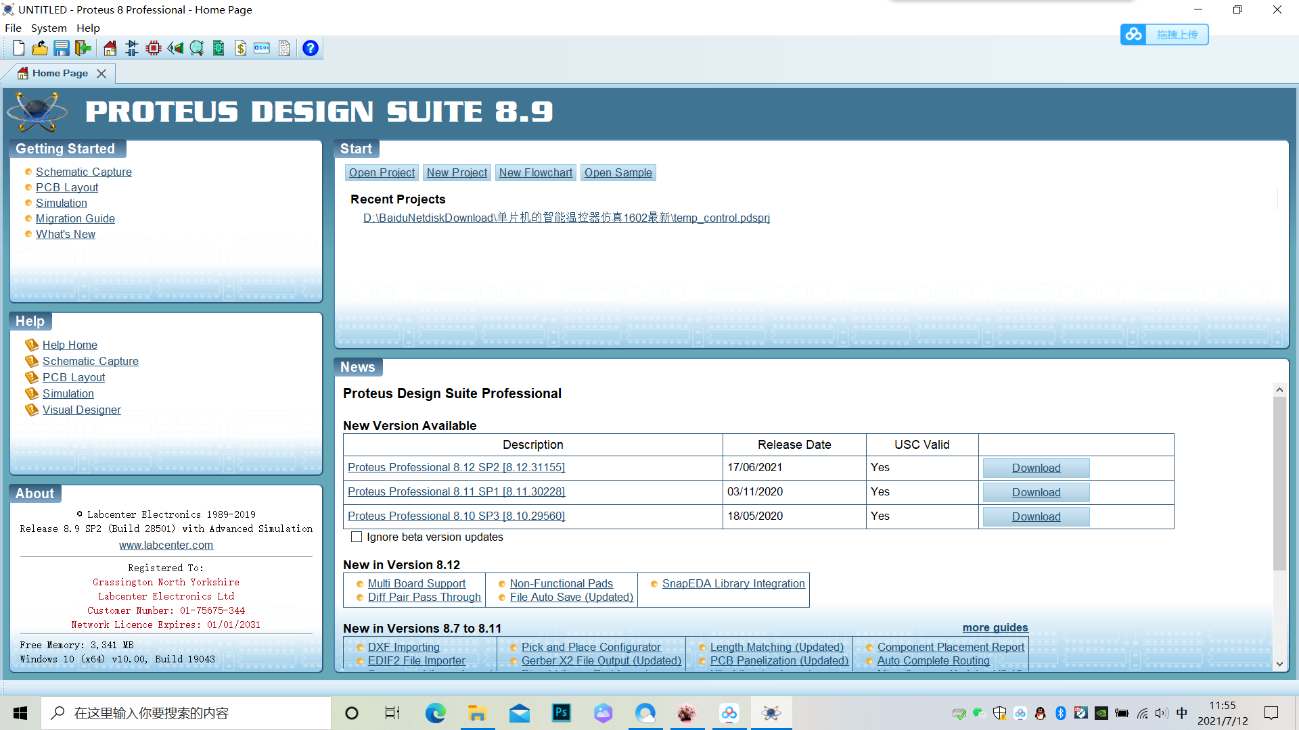Open Simulation link in Getting Started
This screenshot has width=1299, height=730.
(62, 203)
